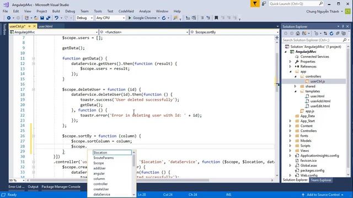Click the feedback icon beside the flag

[x=264, y=4]
